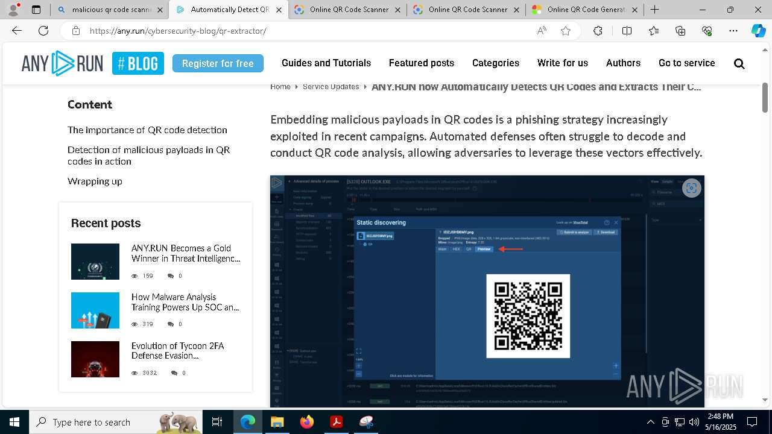Open Adobe Acrobat from taskbar

point(336,422)
